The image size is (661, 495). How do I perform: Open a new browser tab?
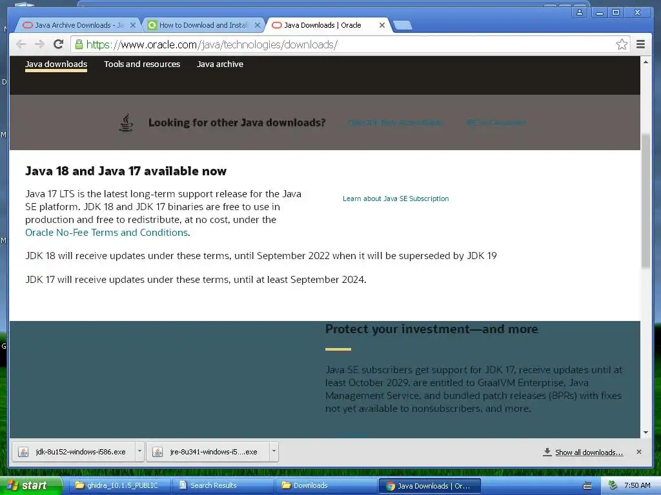point(403,26)
